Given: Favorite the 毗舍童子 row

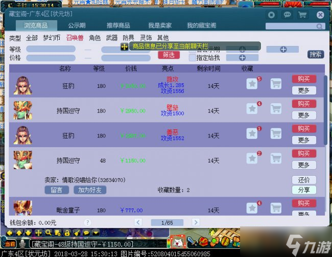Looking at the screenshot, I should [252, 208].
